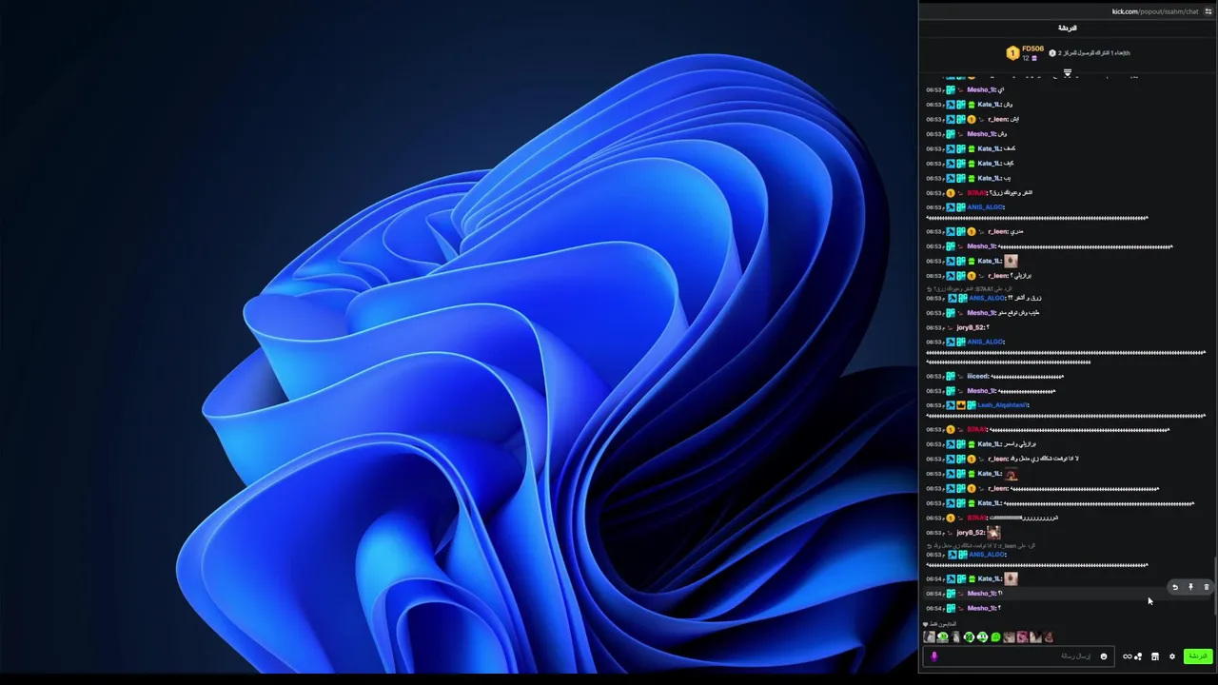Select sixth quick emote, green blob
The image size is (1218, 685).
995,637
